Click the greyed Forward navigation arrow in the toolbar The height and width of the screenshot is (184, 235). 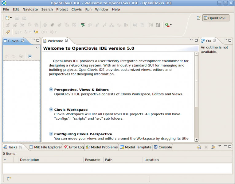[x=52, y=32]
